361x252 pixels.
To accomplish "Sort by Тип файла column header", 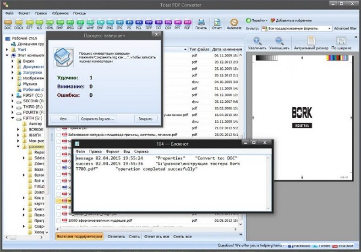I will 199,49.
